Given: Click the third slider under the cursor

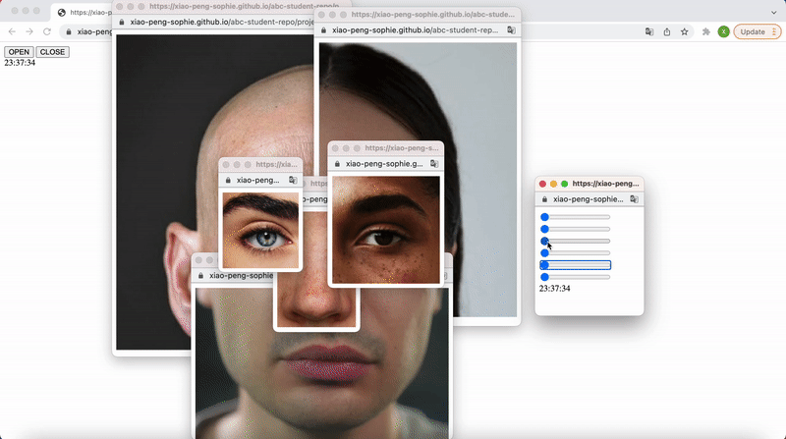Looking at the screenshot, I should click(x=575, y=241).
